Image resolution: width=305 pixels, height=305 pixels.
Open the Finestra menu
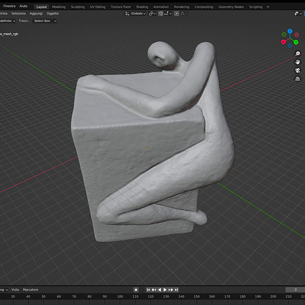tap(10, 7)
